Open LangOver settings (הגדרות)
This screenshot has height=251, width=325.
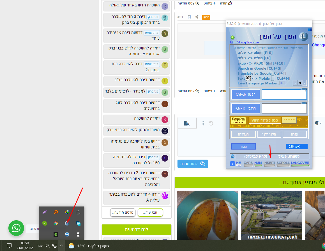tap(243, 134)
